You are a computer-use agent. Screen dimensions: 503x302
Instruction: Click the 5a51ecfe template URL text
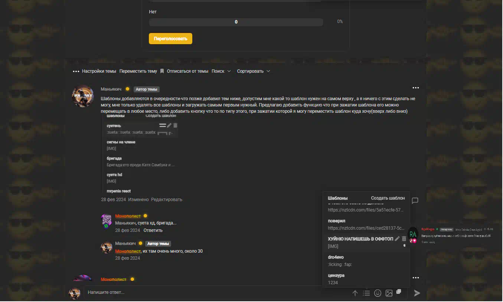tap(366, 210)
